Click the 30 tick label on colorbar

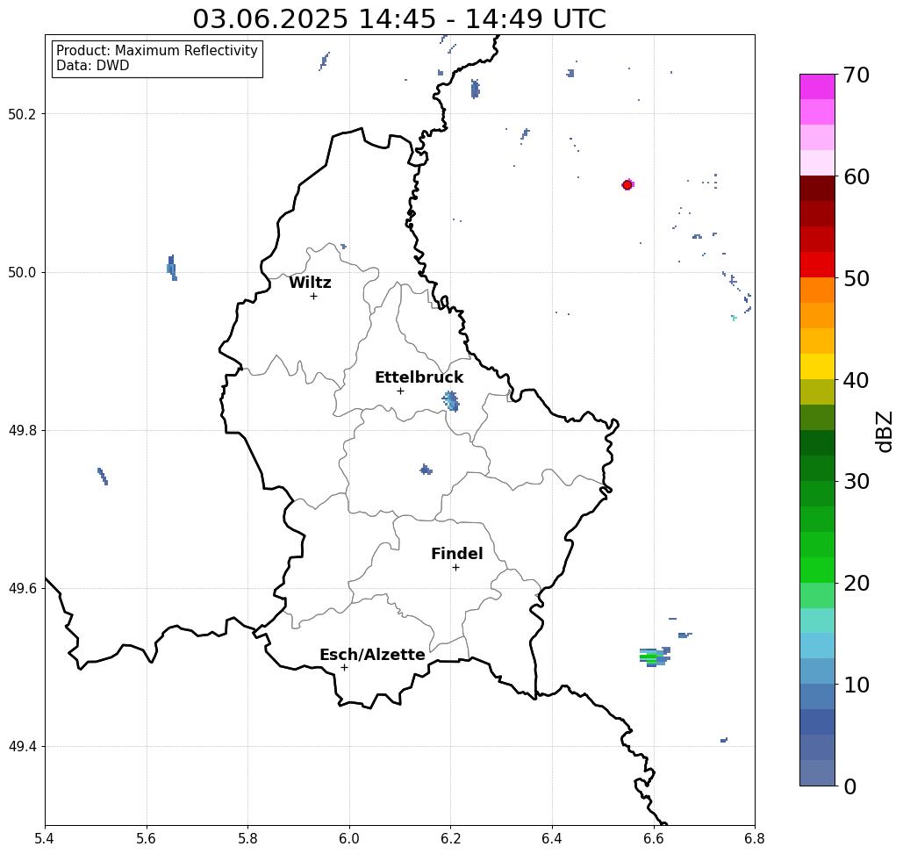point(856,482)
